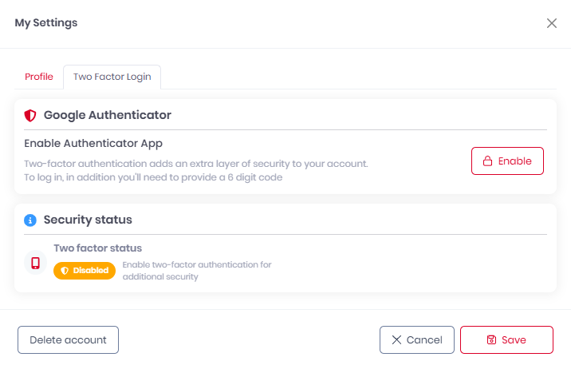Screen dimensions: 571x369
Task: Click the red phone icon for two factor status
Action: tap(35, 263)
